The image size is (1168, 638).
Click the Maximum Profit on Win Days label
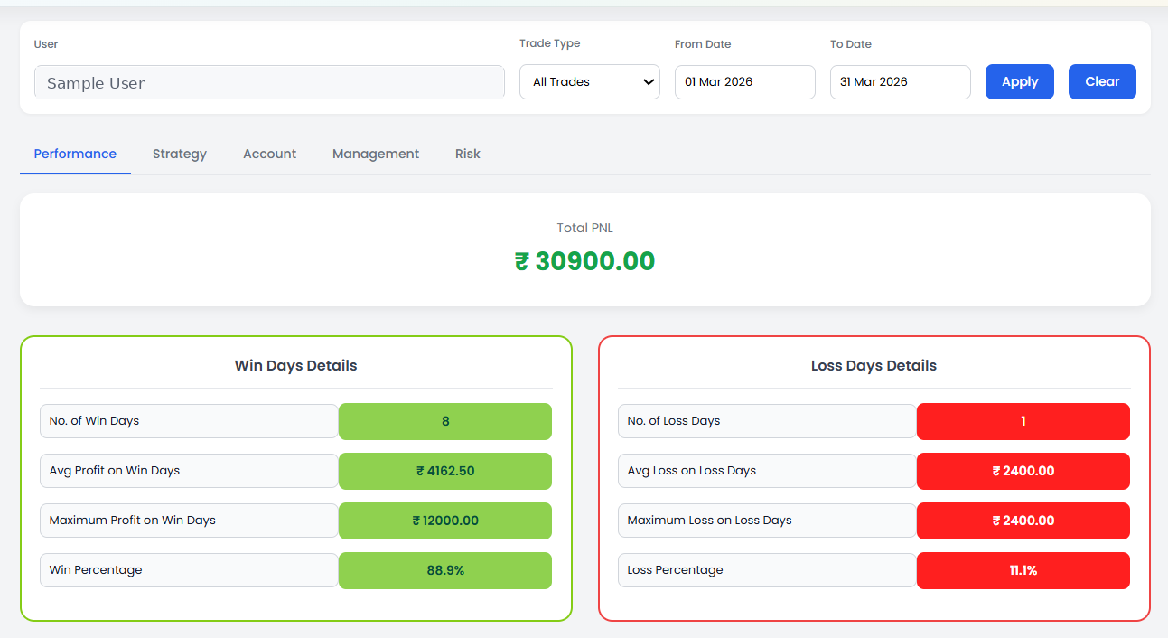(x=189, y=521)
